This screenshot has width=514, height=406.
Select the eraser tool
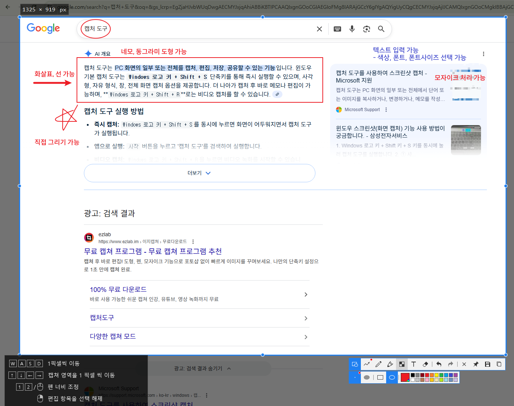pyautogui.click(x=425, y=364)
